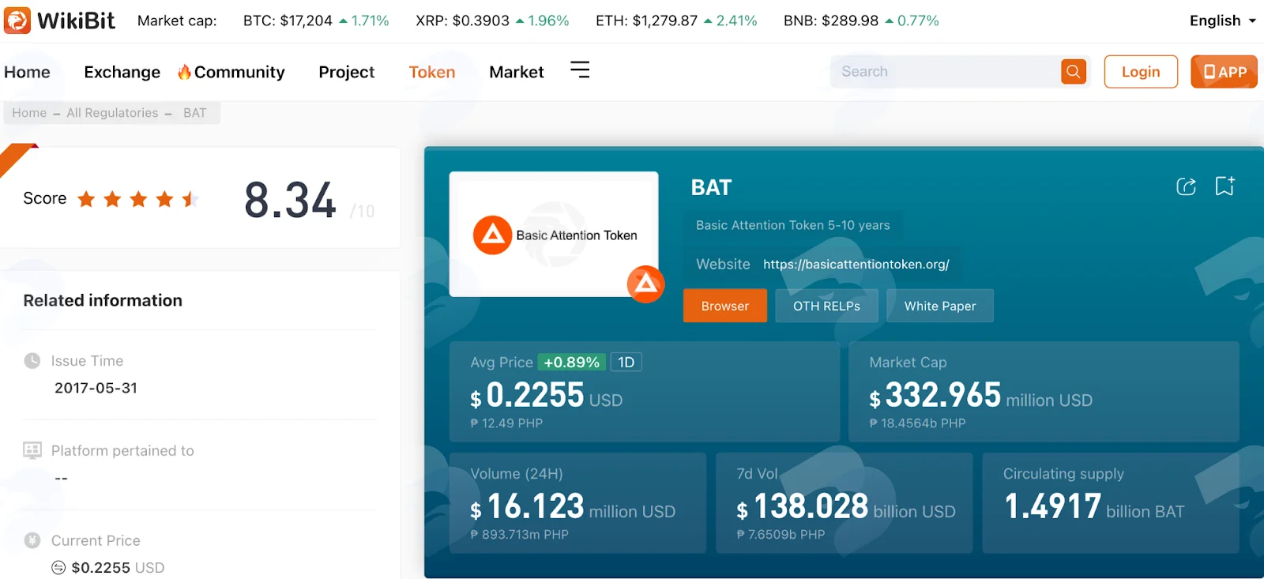Click the orange APP button
This screenshot has width=1264, height=579.
(x=1224, y=72)
